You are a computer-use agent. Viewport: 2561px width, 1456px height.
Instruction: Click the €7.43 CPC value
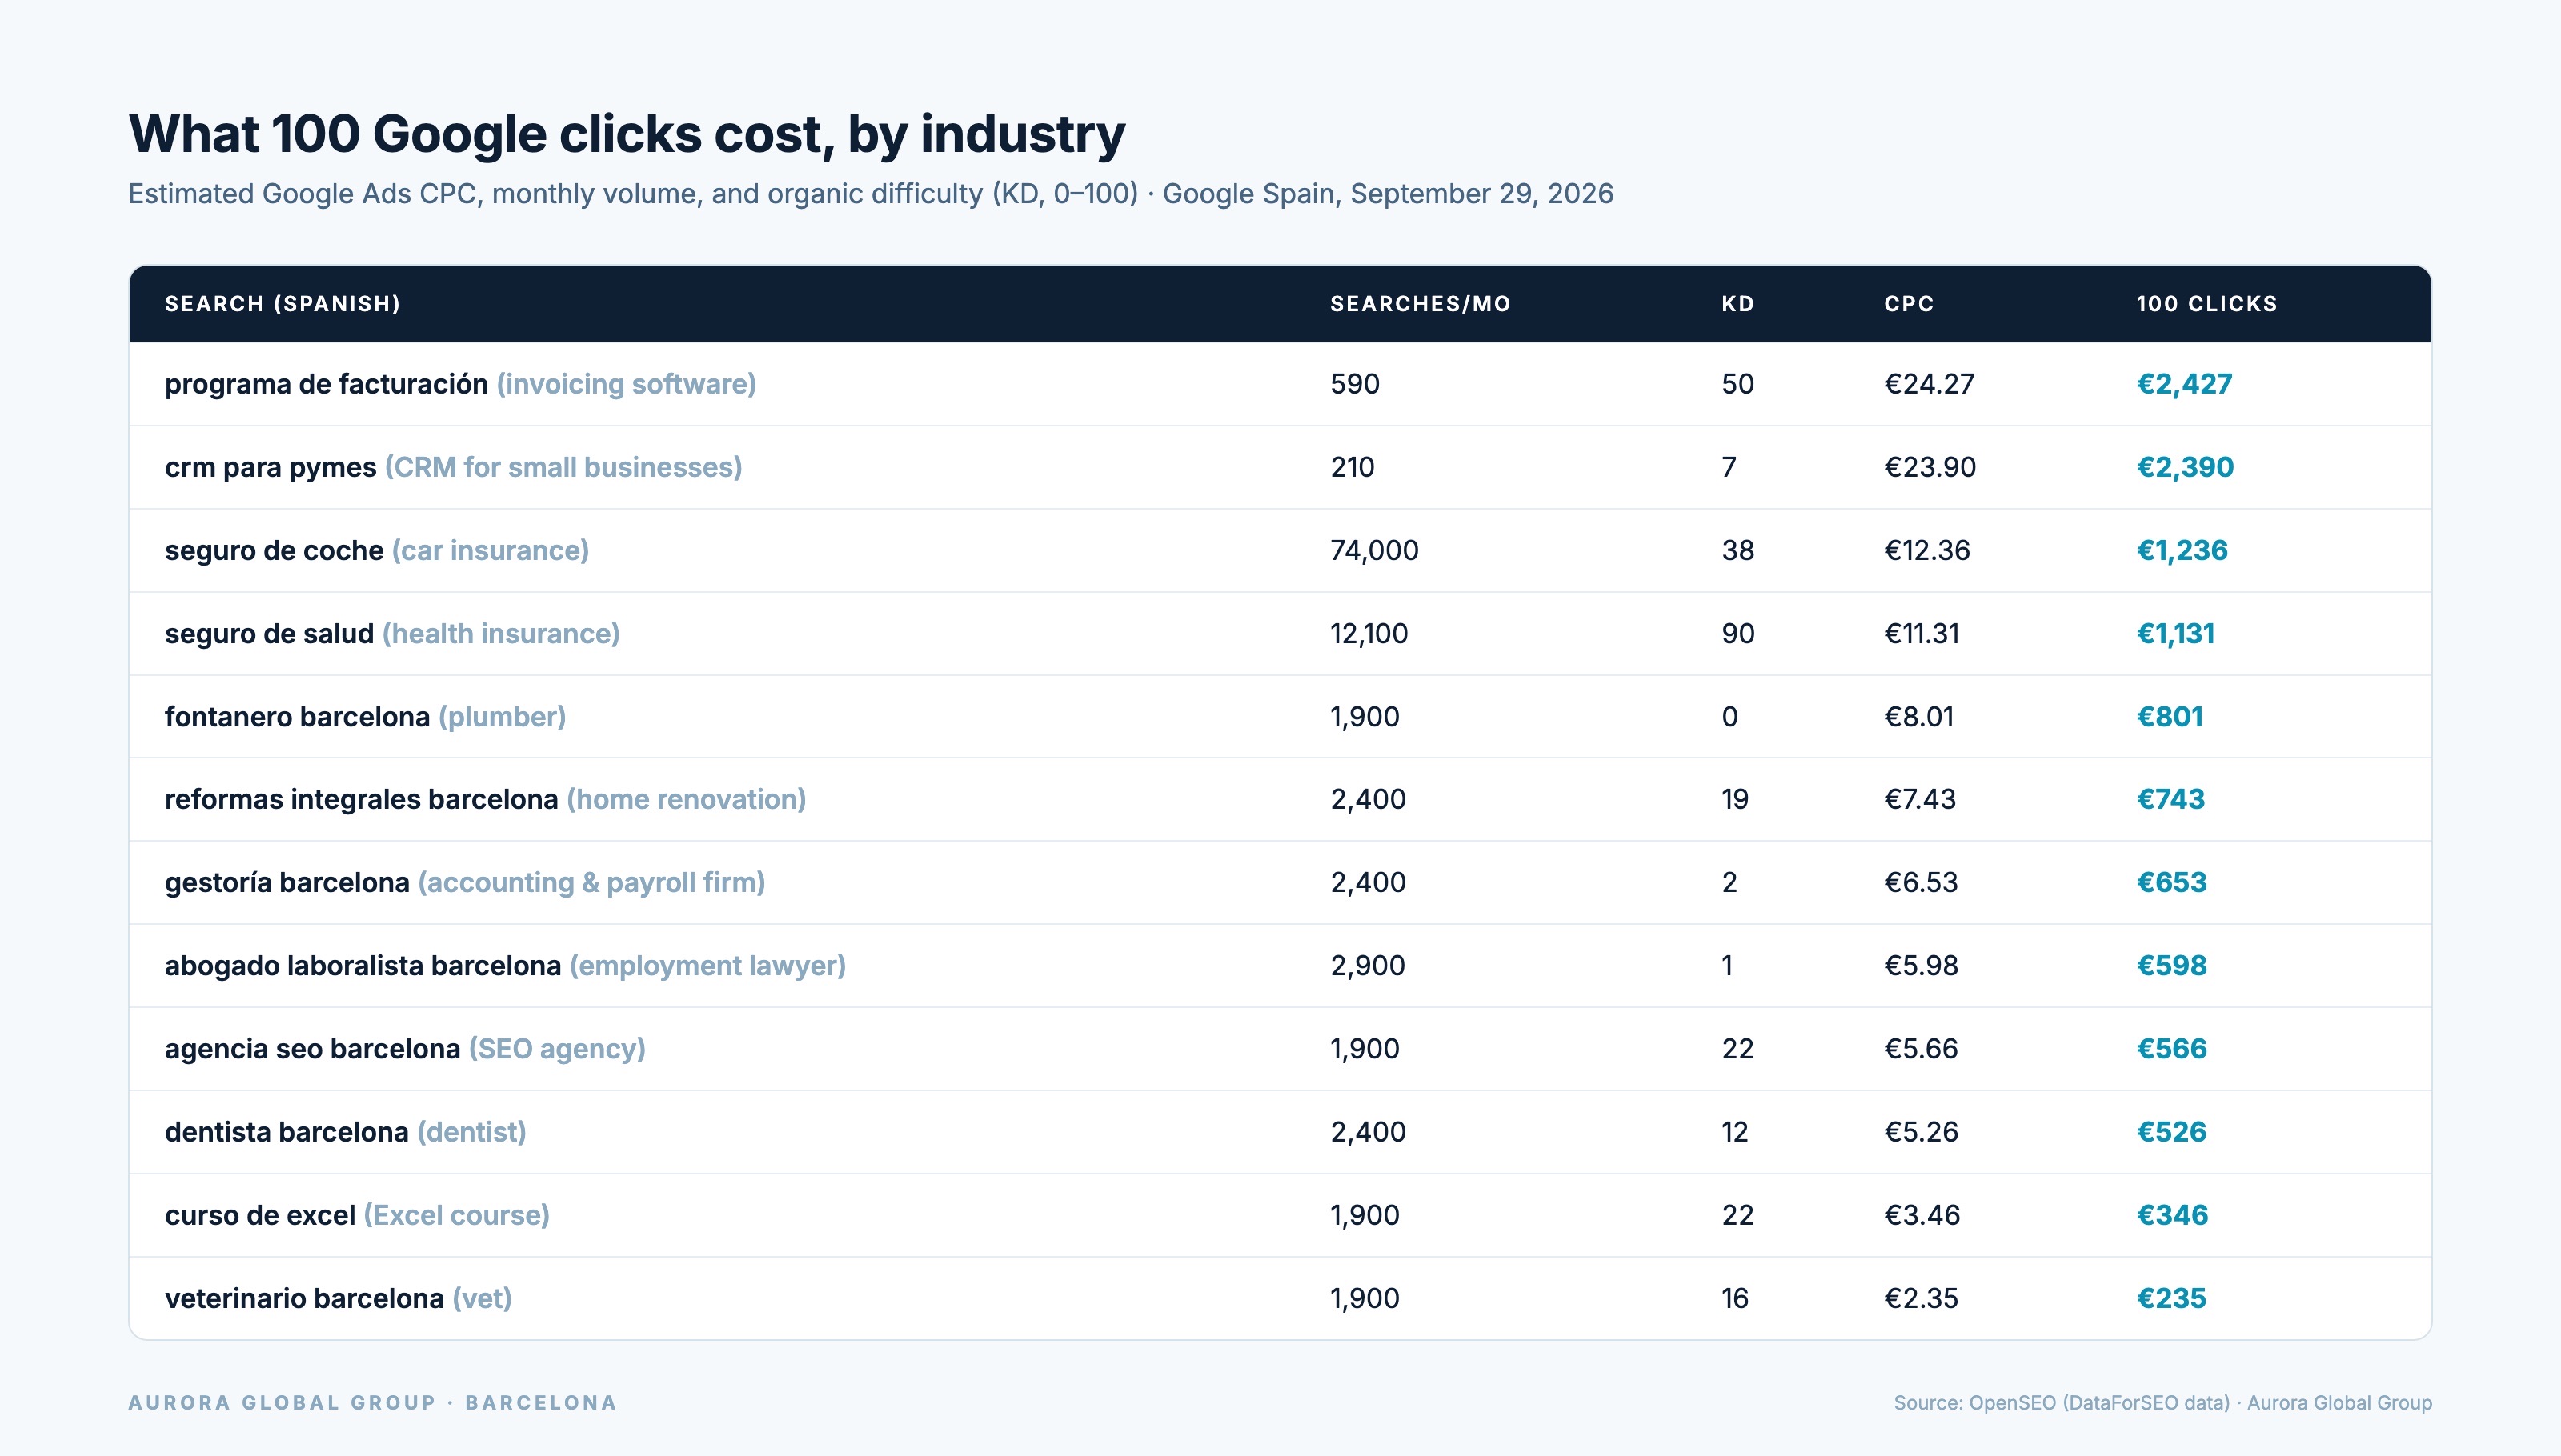(x=1920, y=799)
